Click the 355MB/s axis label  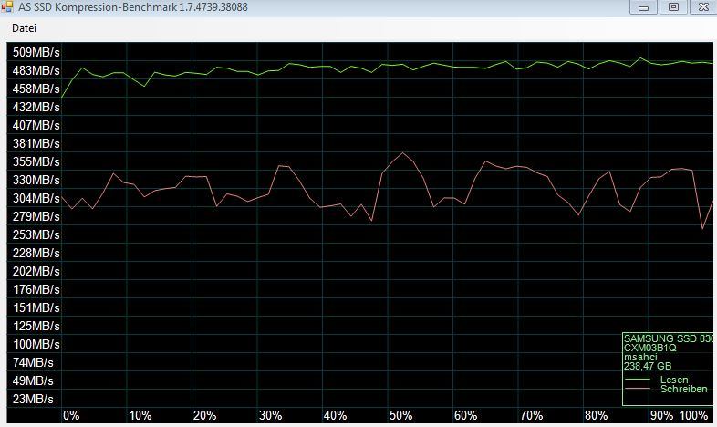coord(36,161)
